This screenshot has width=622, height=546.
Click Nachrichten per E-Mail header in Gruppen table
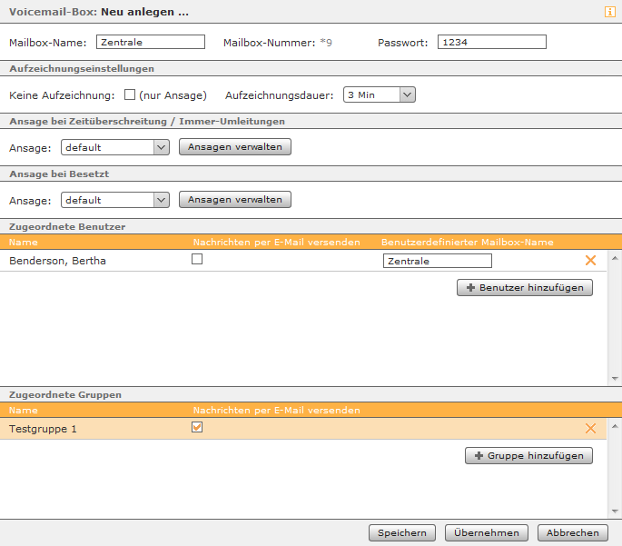[x=276, y=411]
